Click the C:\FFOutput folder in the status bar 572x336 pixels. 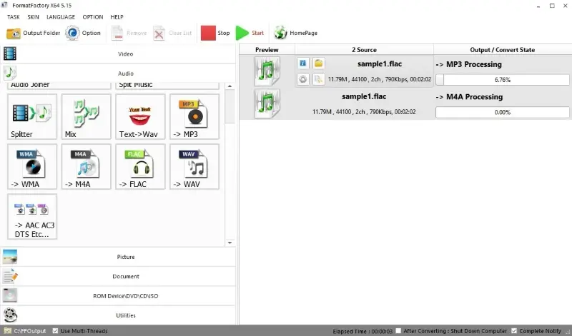pyautogui.click(x=26, y=331)
